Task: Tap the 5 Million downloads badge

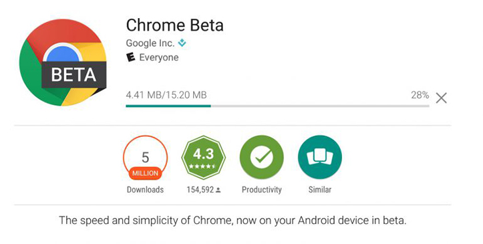Action: 145,157
